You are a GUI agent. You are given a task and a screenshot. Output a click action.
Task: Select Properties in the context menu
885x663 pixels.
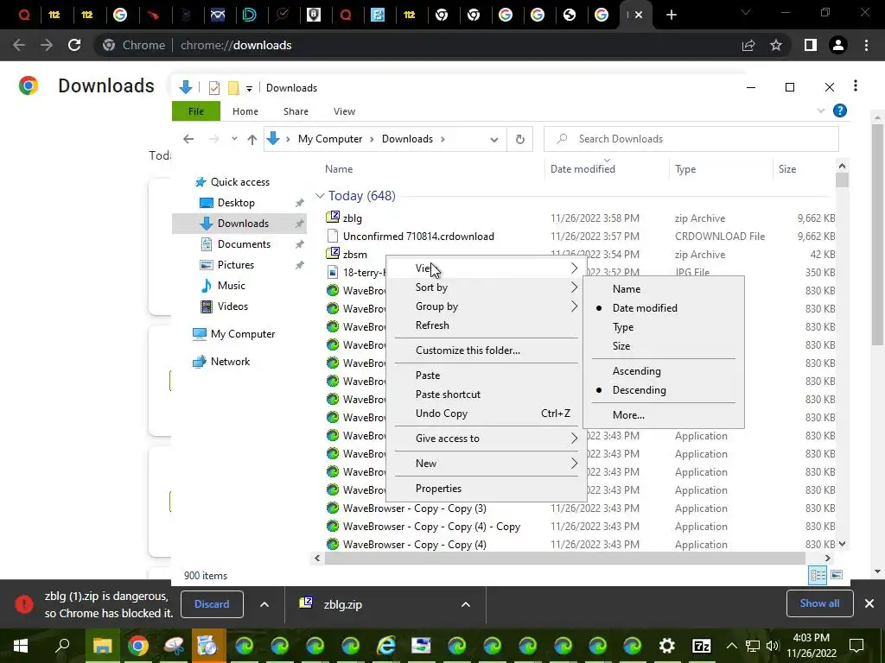(487, 489)
